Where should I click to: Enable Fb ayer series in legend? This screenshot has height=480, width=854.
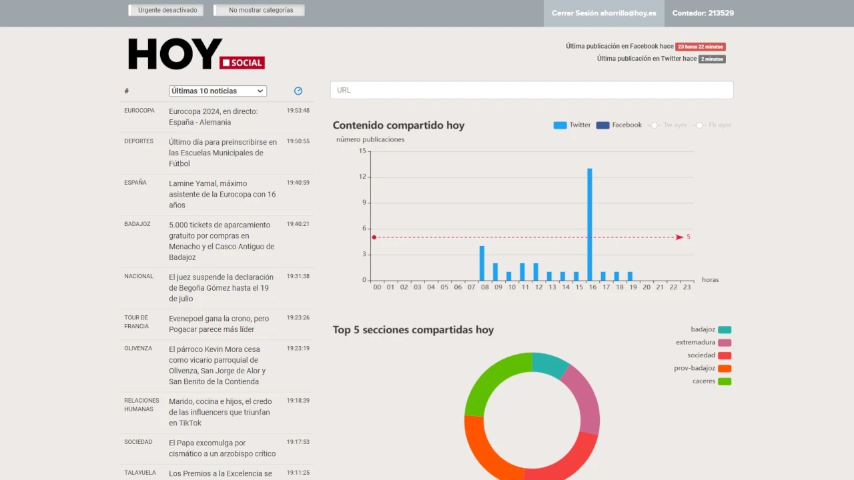click(713, 125)
